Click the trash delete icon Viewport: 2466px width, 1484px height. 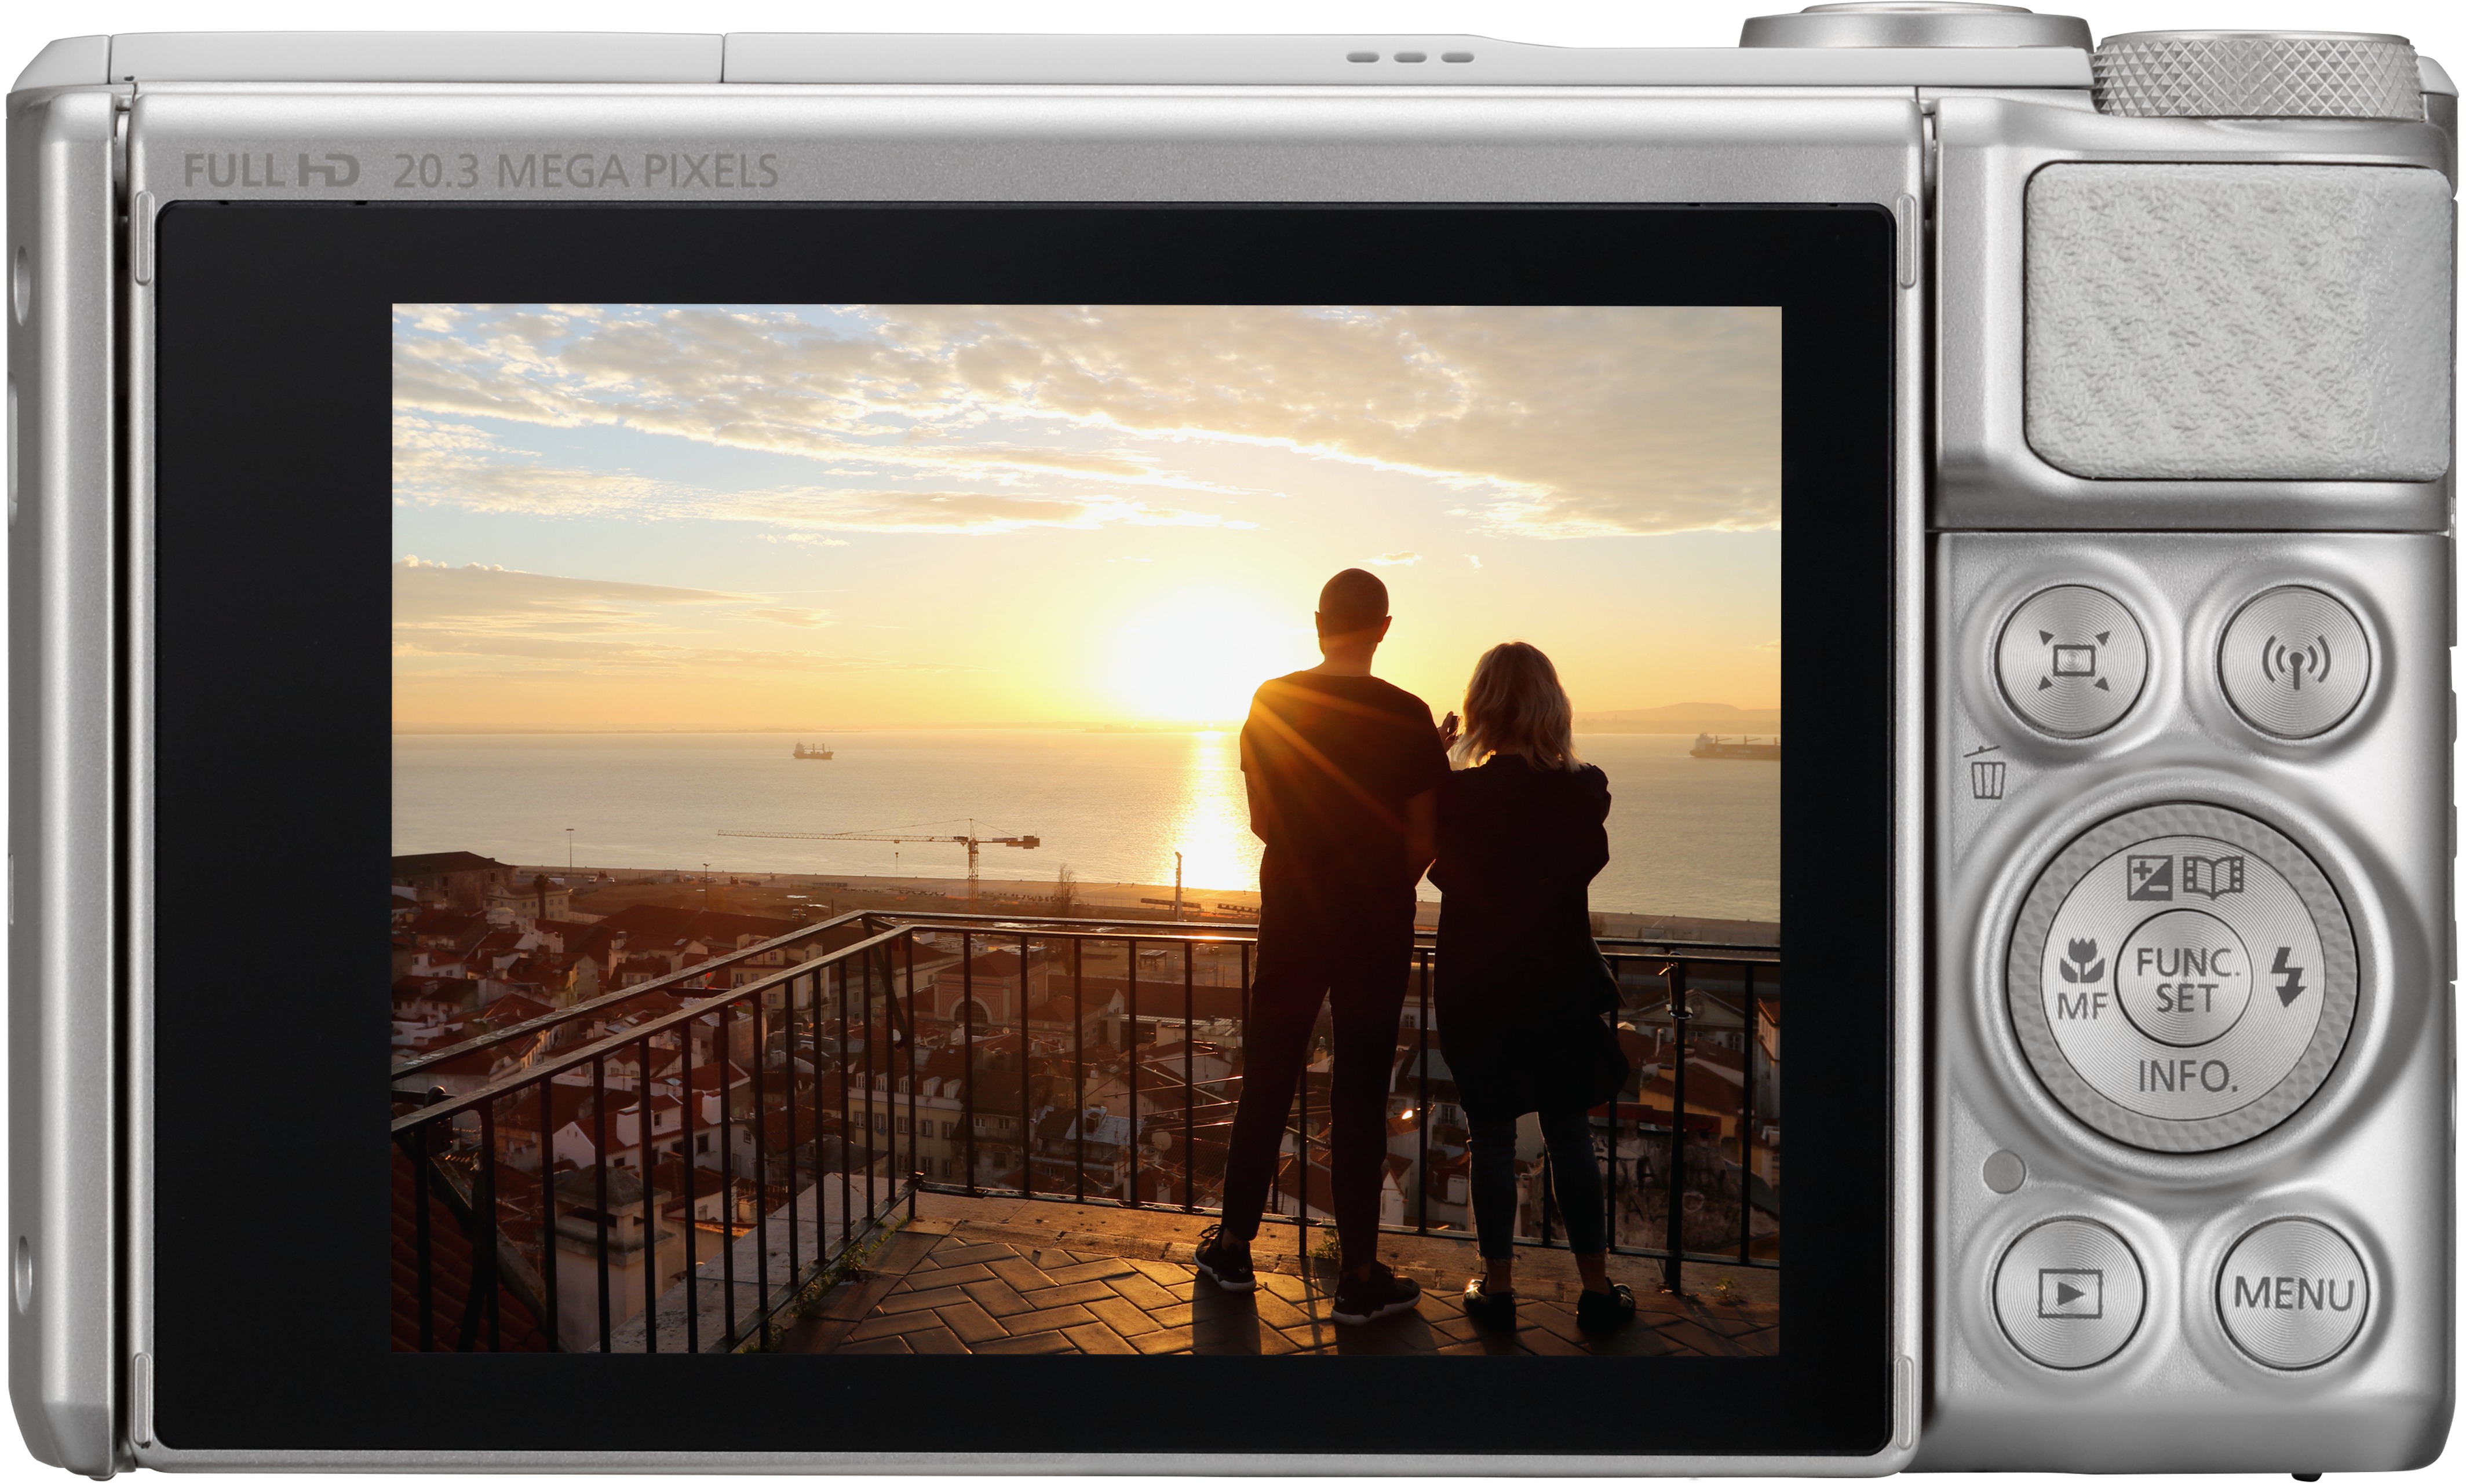click(x=1987, y=772)
